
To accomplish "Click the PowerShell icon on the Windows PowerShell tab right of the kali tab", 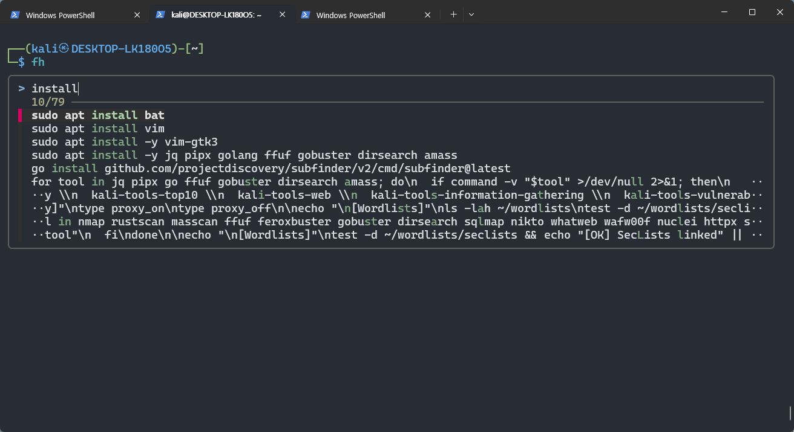I will tap(306, 15).
